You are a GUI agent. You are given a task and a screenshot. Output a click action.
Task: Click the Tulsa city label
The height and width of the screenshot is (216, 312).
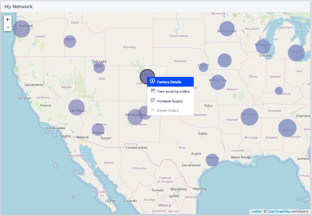pyautogui.click(x=208, y=106)
